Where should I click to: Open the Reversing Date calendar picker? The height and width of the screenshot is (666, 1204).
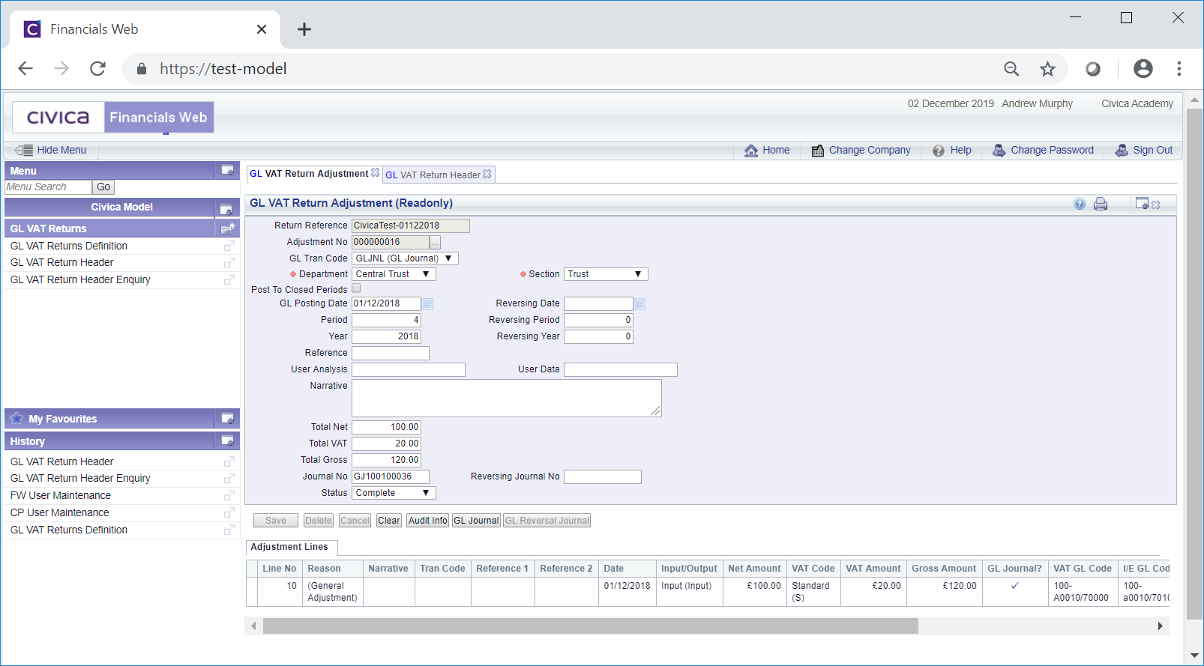click(x=639, y=304)
